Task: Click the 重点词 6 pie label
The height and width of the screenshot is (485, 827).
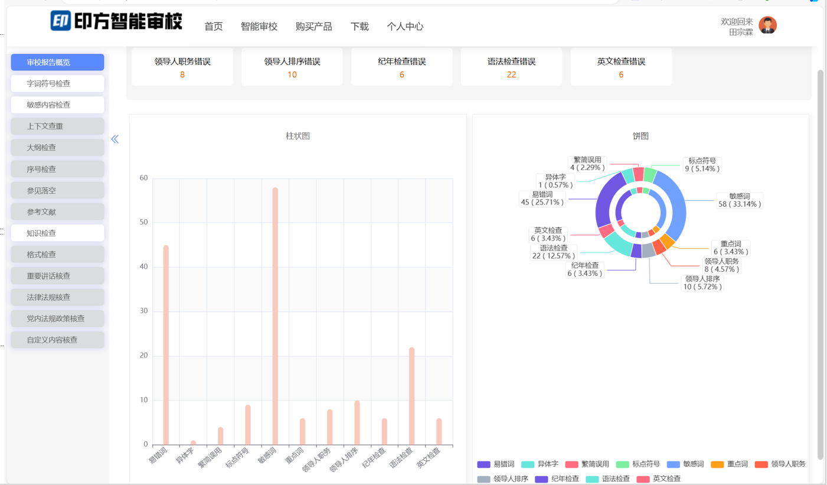Action: (x=731, y=248)
